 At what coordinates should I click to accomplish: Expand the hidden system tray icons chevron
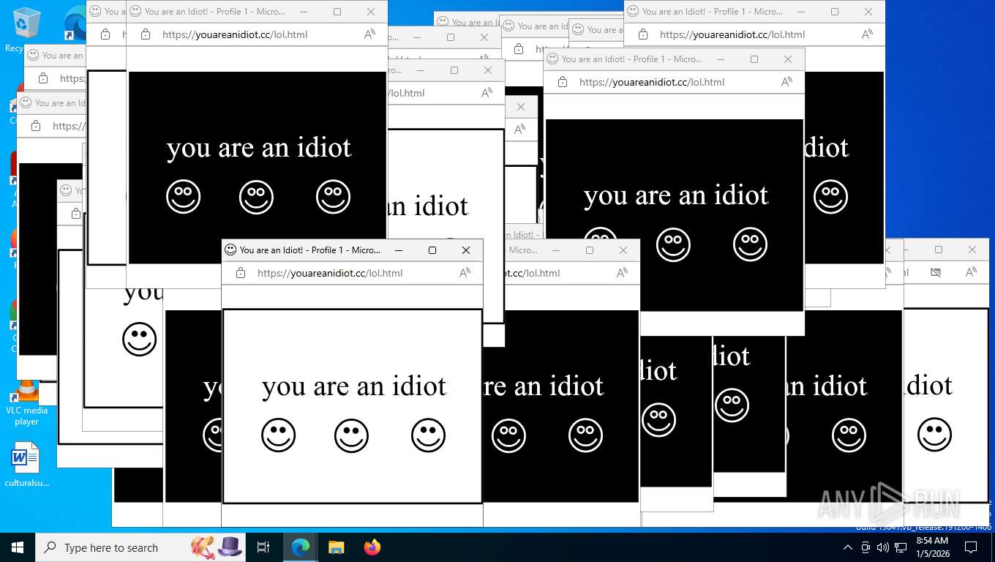coord(848,547)
